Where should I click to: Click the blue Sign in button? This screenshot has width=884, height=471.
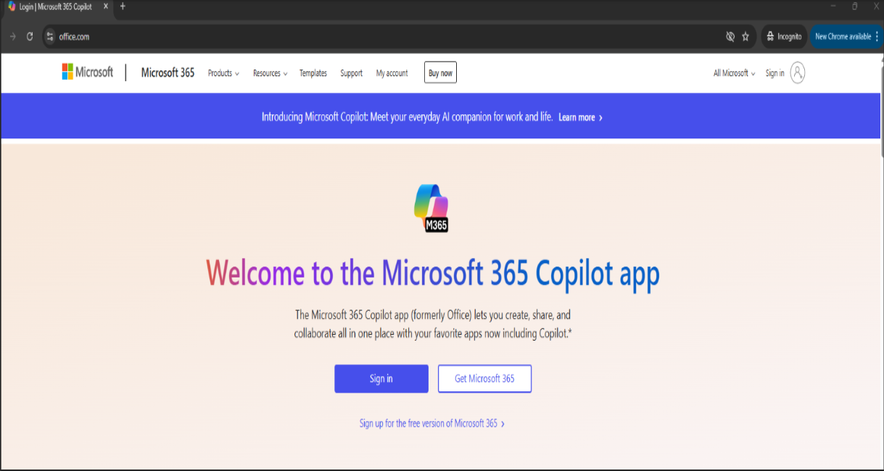381,378
